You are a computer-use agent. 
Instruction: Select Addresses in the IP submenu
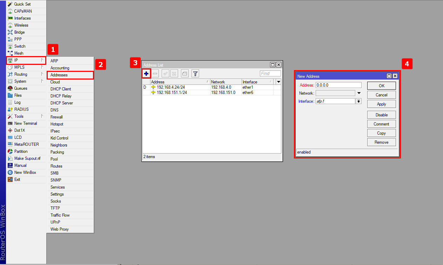59,75
